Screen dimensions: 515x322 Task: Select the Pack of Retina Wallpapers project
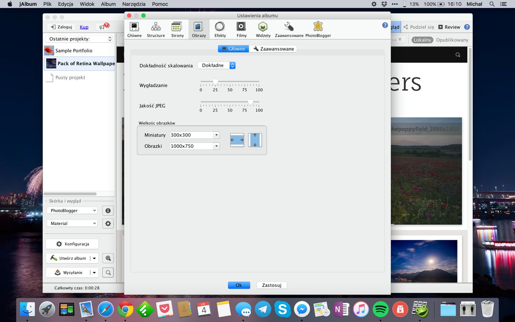coord(80,64)
